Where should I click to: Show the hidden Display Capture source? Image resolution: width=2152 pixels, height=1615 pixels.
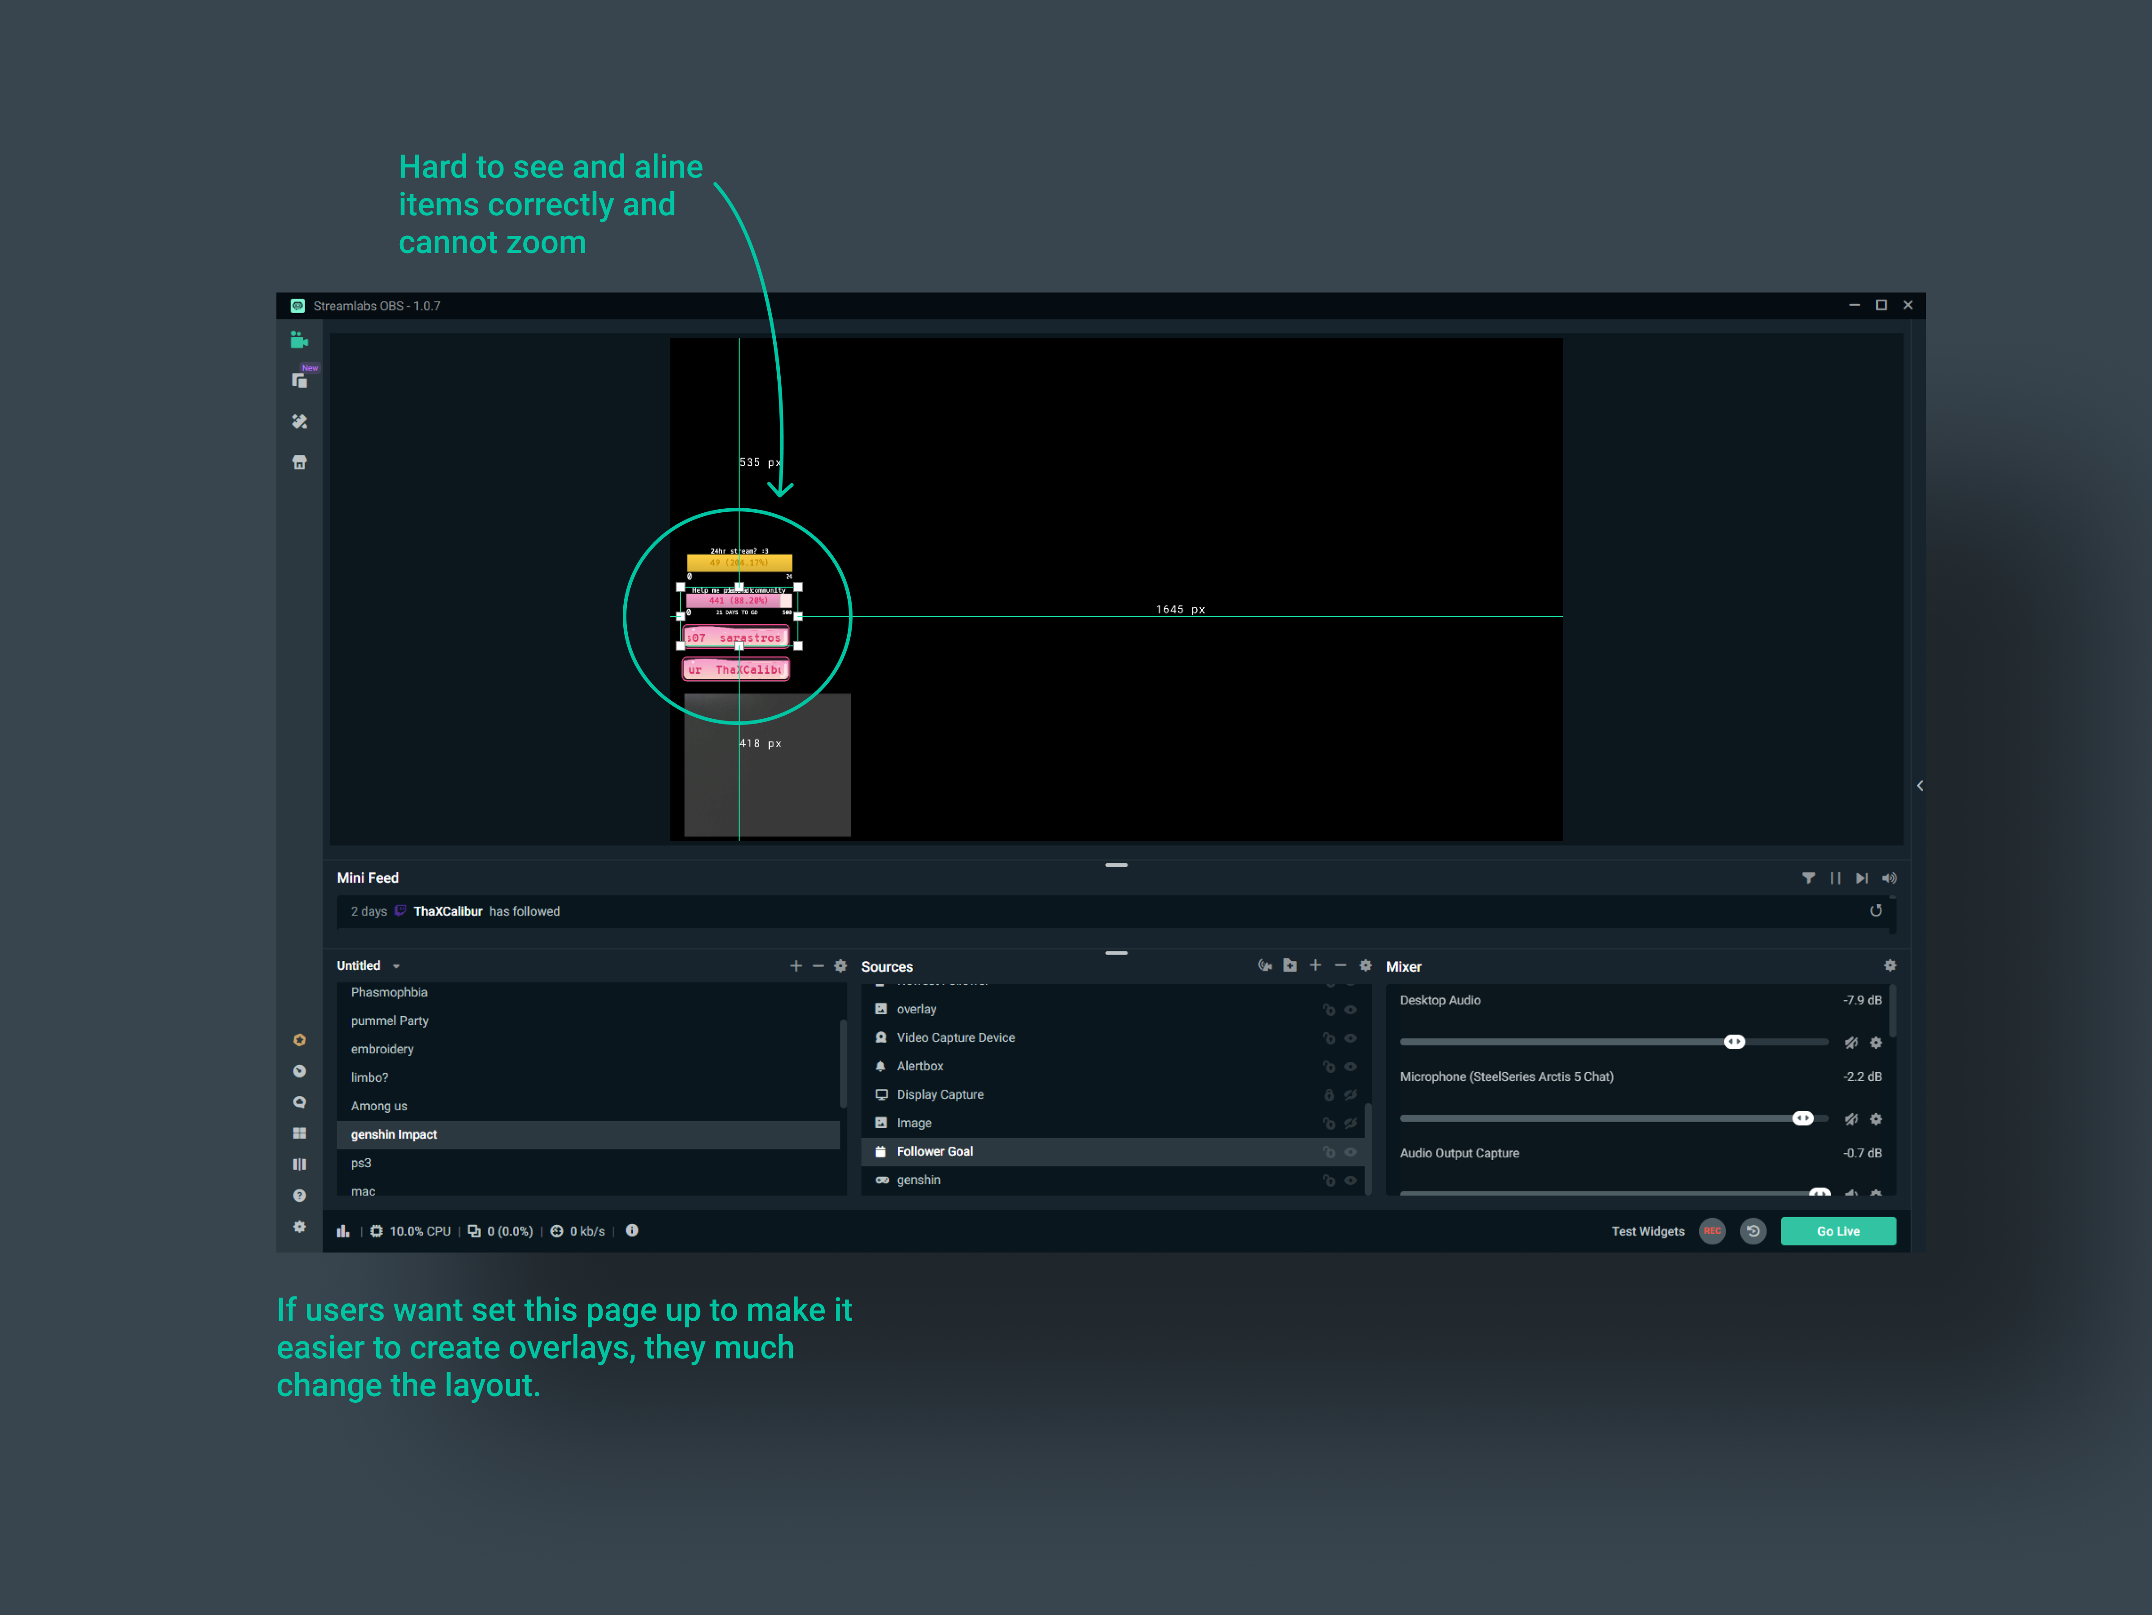tap(1350, 1095)
